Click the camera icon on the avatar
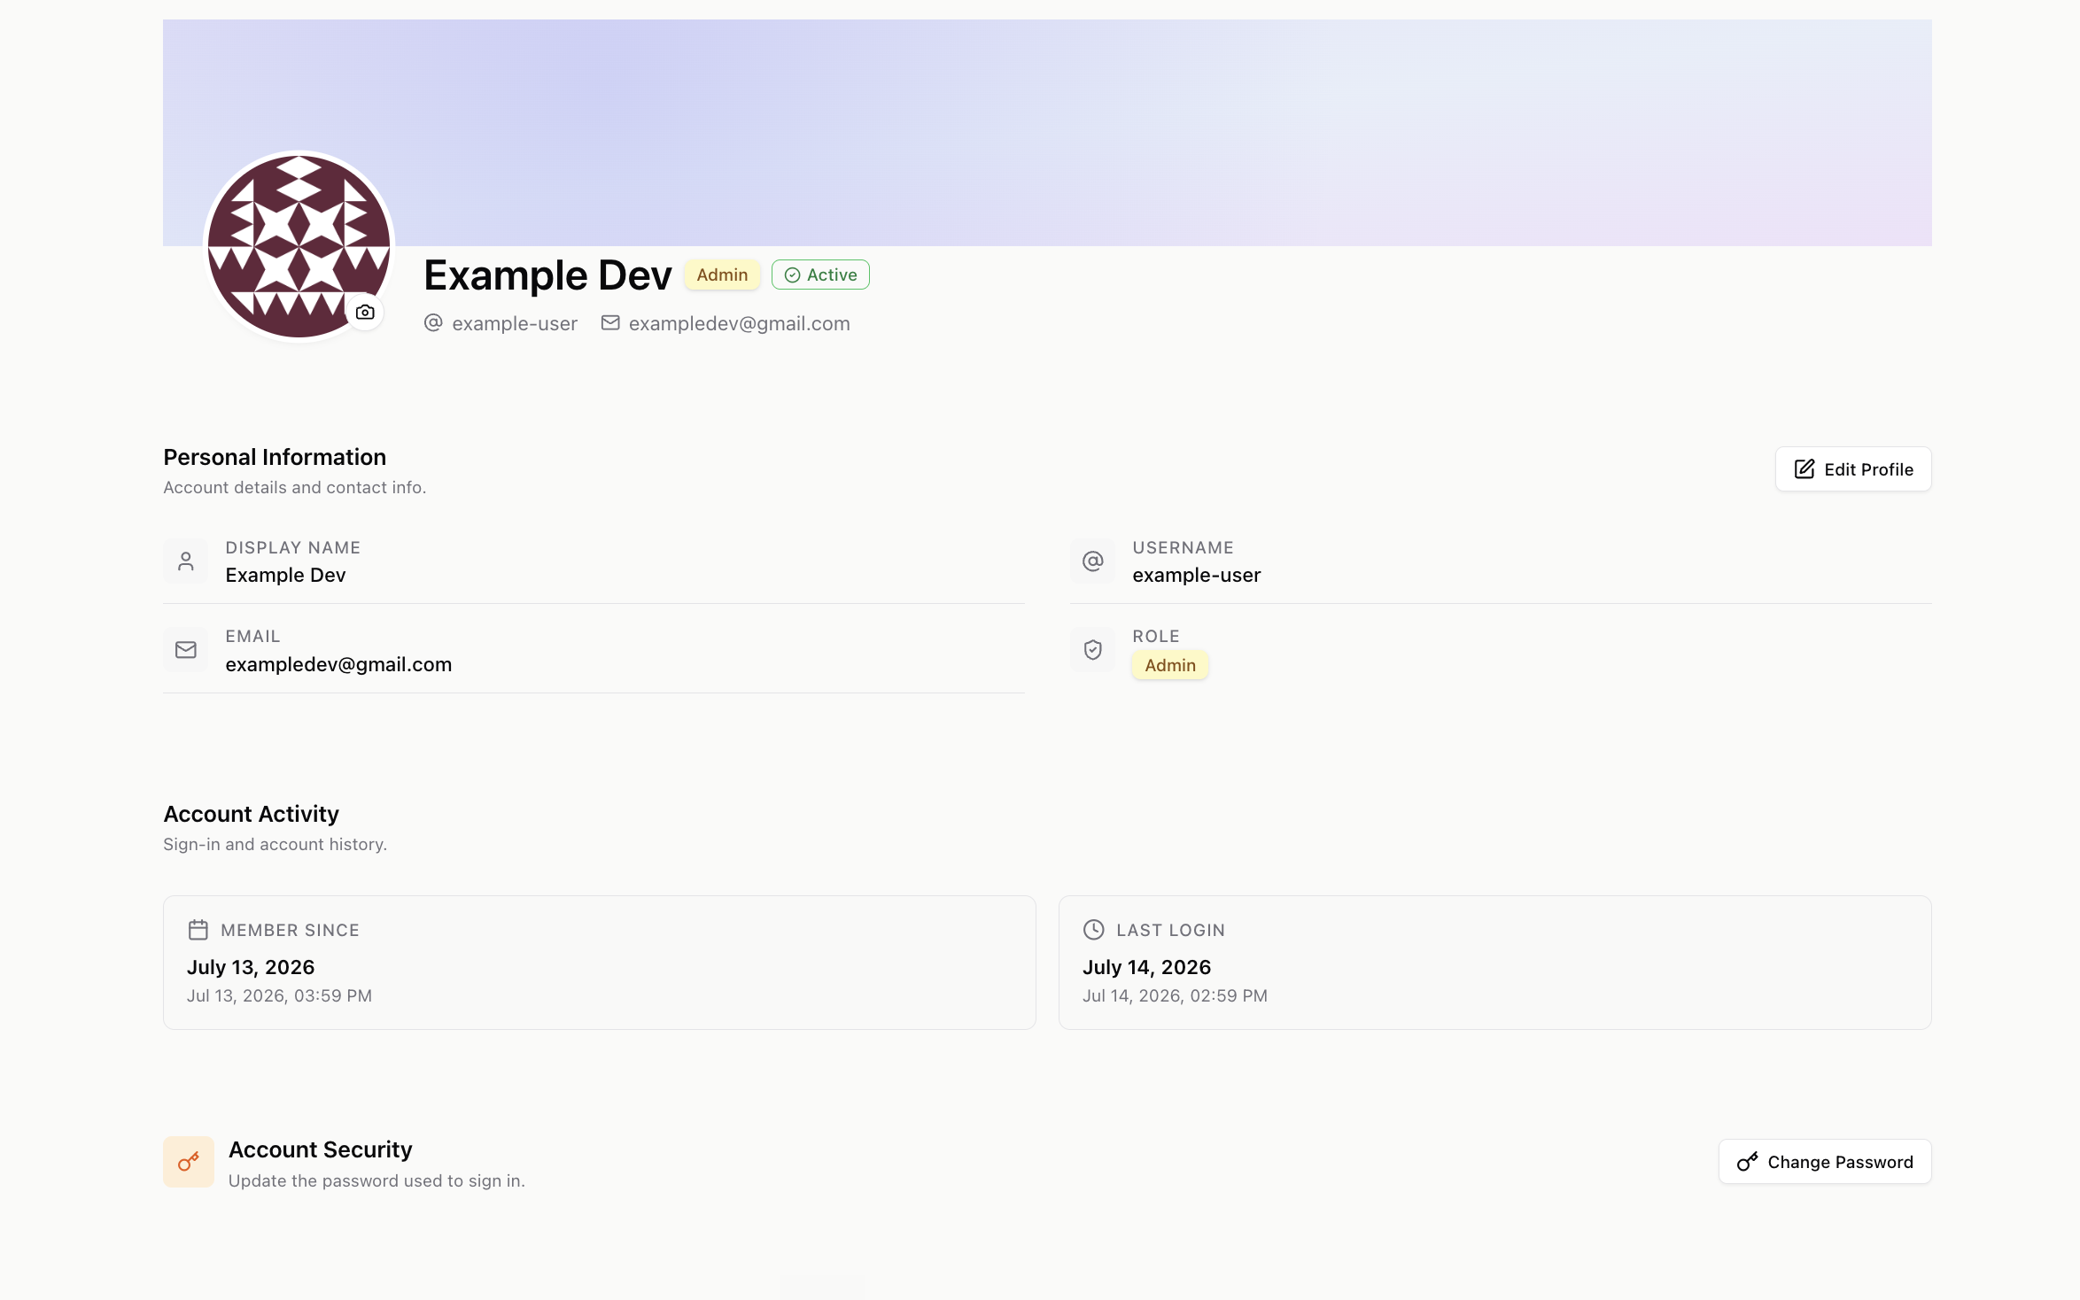Screen dimensions: 2080x1300 [x=365, y=313]
